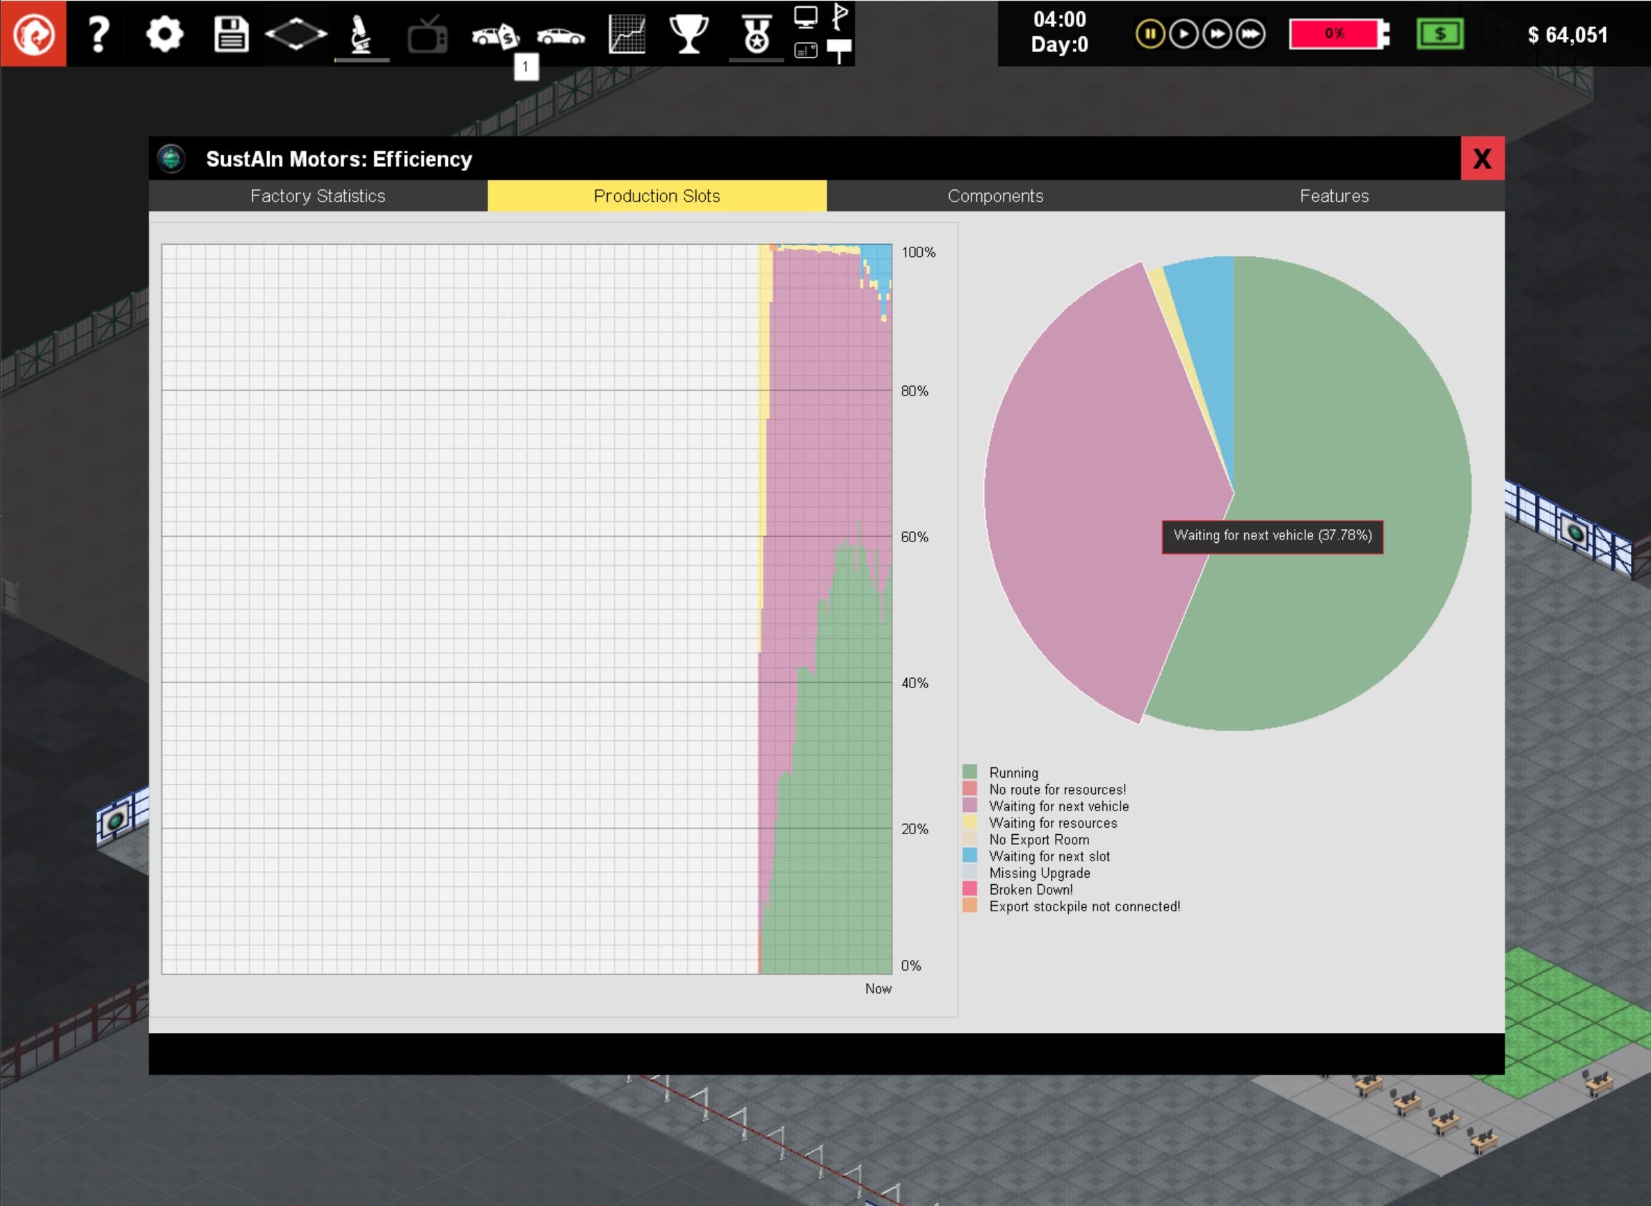
Task: Click the Waiting for next vehicle swatch
Action: point(969,805)
